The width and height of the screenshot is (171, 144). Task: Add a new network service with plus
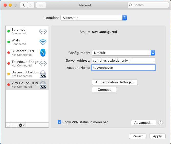point(9,125)
